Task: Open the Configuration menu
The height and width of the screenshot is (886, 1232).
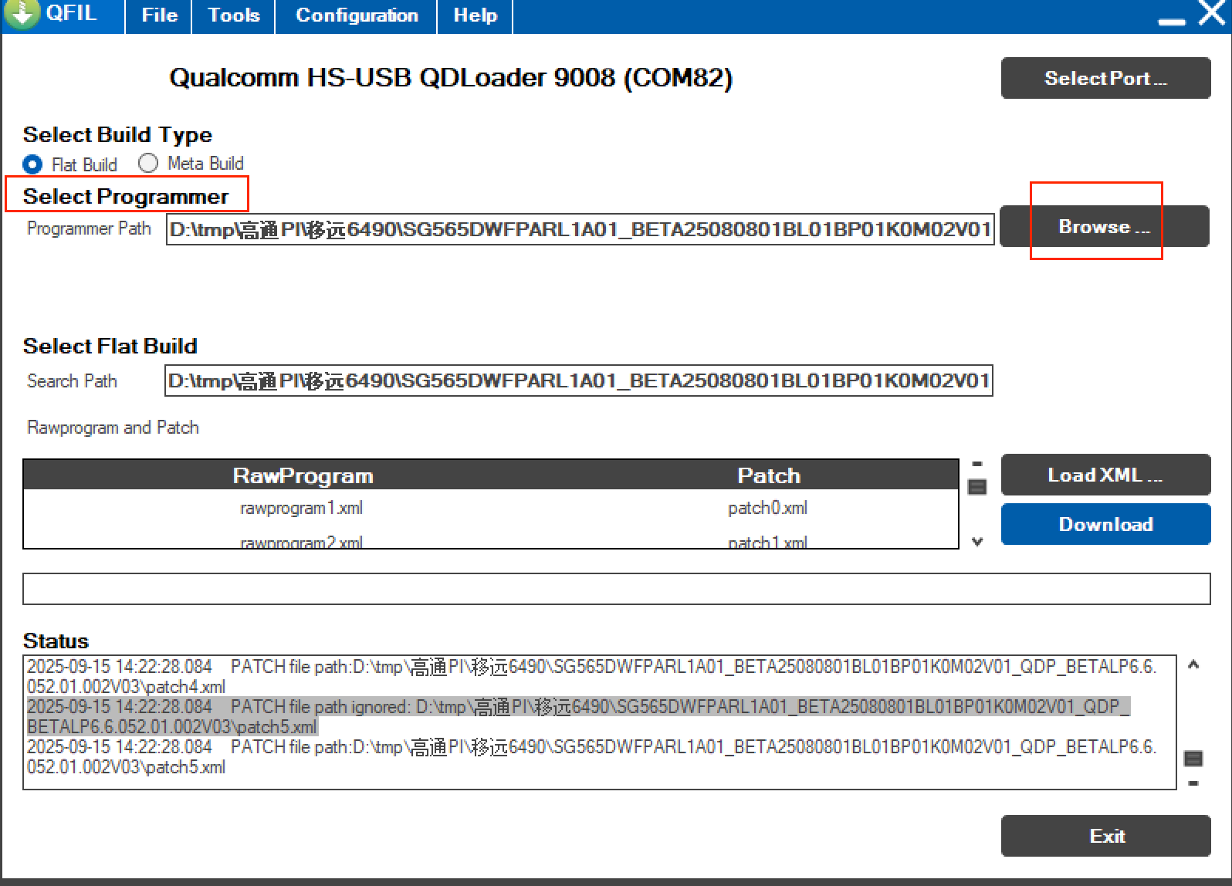Action: point(356,15)
